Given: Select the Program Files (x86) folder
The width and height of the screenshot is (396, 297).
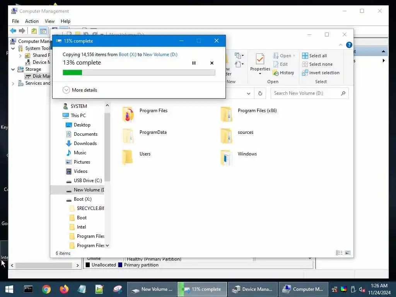Looking at the screenshot, I should tap(249, 114).
